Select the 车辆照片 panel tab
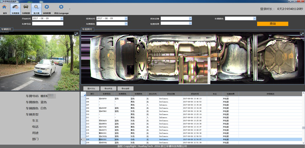Image resolution: width=305 pixels, height=148 pixels. click(7, 29)
